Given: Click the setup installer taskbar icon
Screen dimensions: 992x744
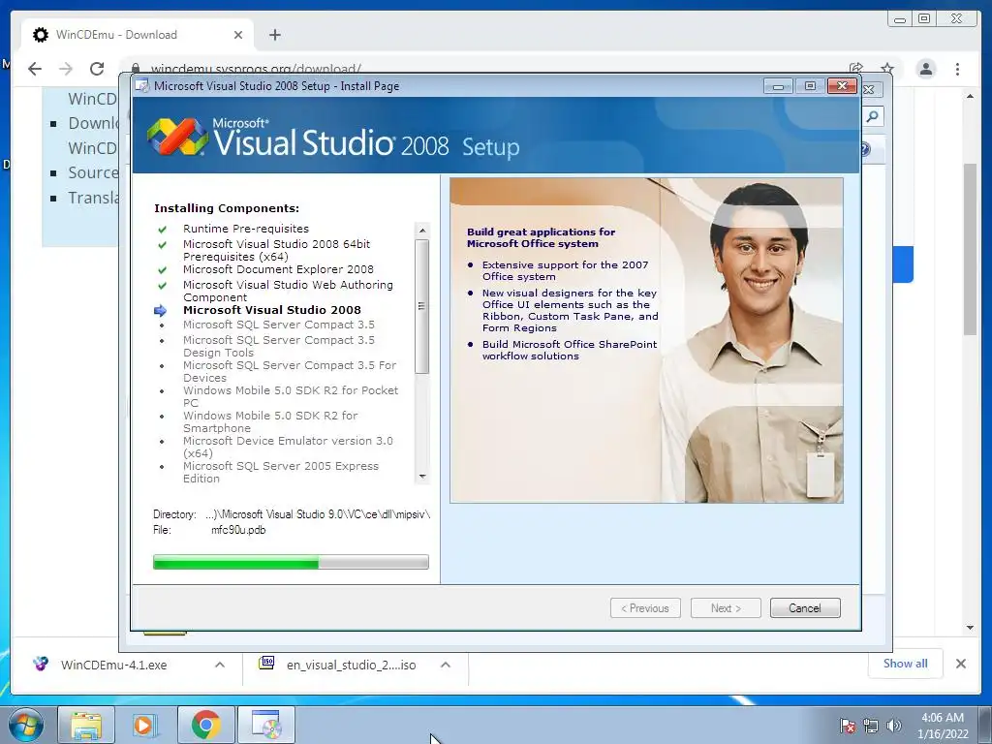Looking at the screenshot, I should click(x=266, y=725).
